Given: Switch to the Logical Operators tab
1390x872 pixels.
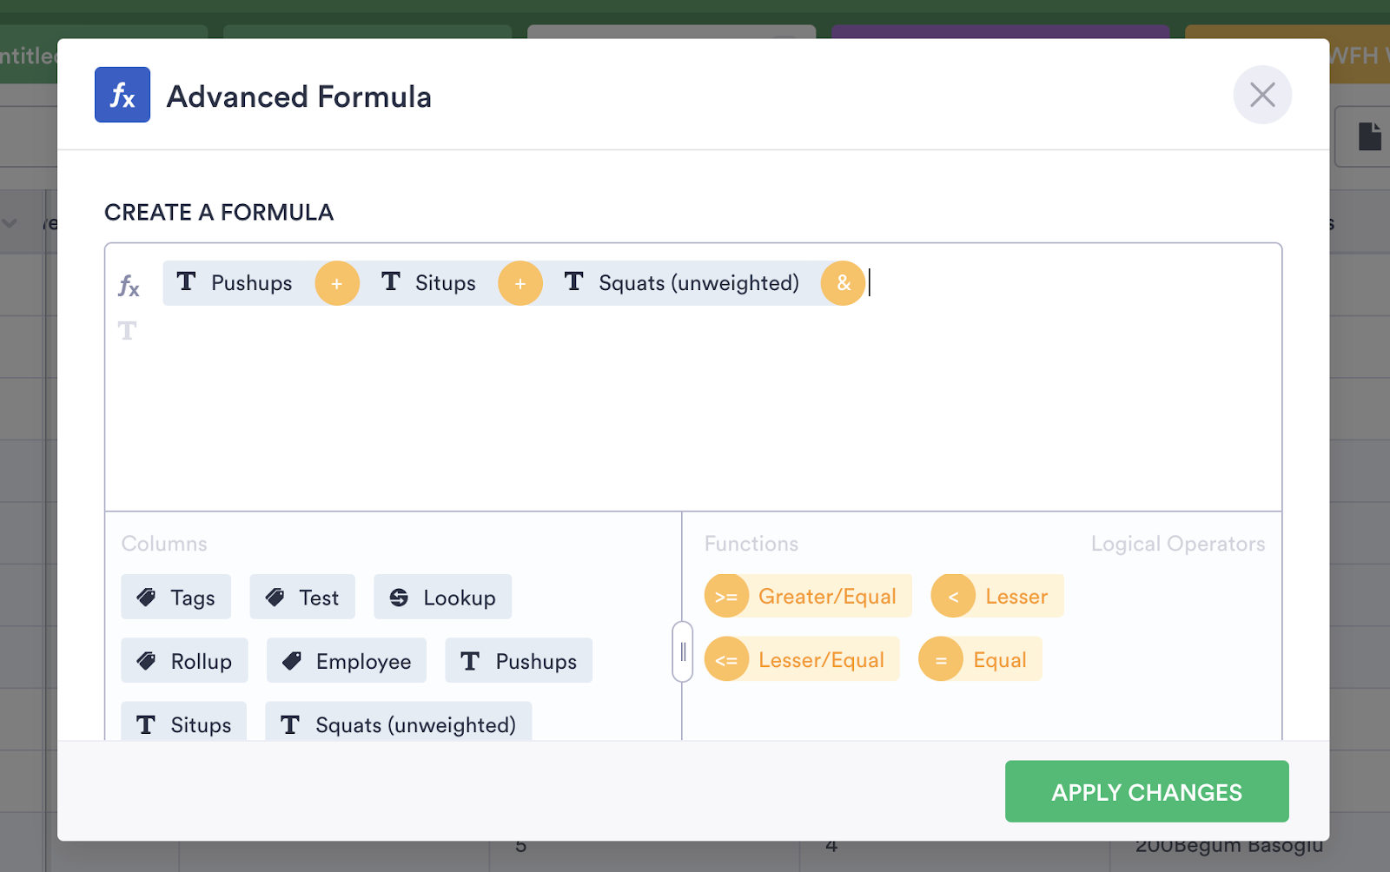Looking at the screenshot, I should (x=1177, y=544).
